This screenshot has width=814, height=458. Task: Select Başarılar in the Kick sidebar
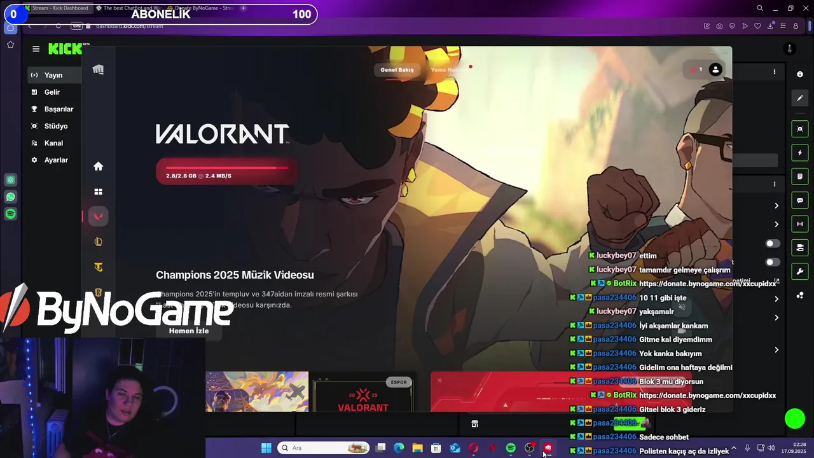(59, 109)
